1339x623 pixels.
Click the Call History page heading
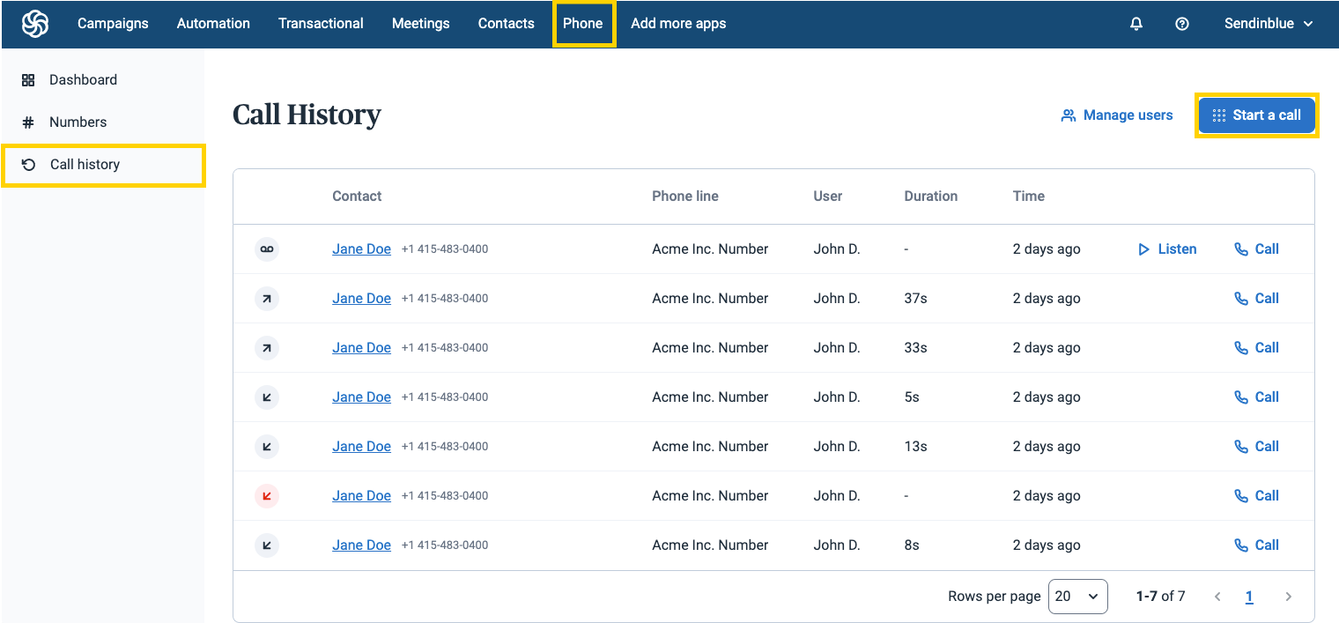pyautogui.click(x=307, y=115)
